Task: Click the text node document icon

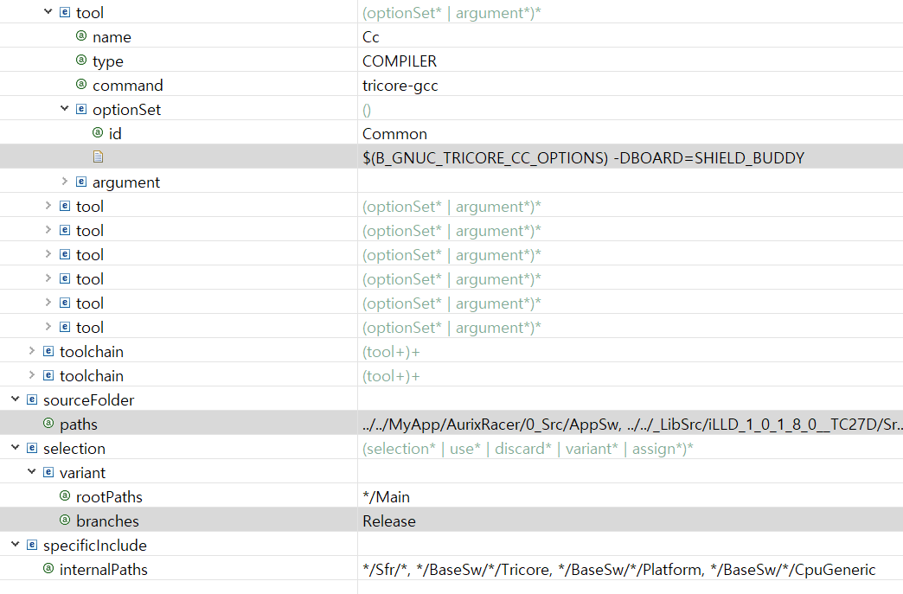Action: (98, 156)
